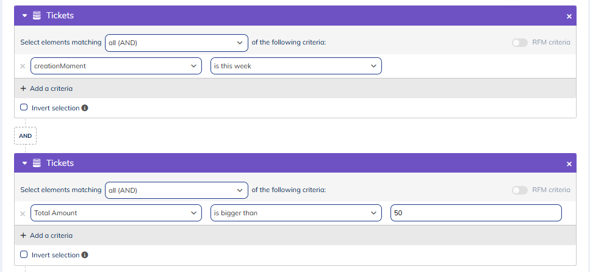Enable RFM criteria in second Tickets block
The width and height of the screenshot is (590, 272).
(520, 190)
